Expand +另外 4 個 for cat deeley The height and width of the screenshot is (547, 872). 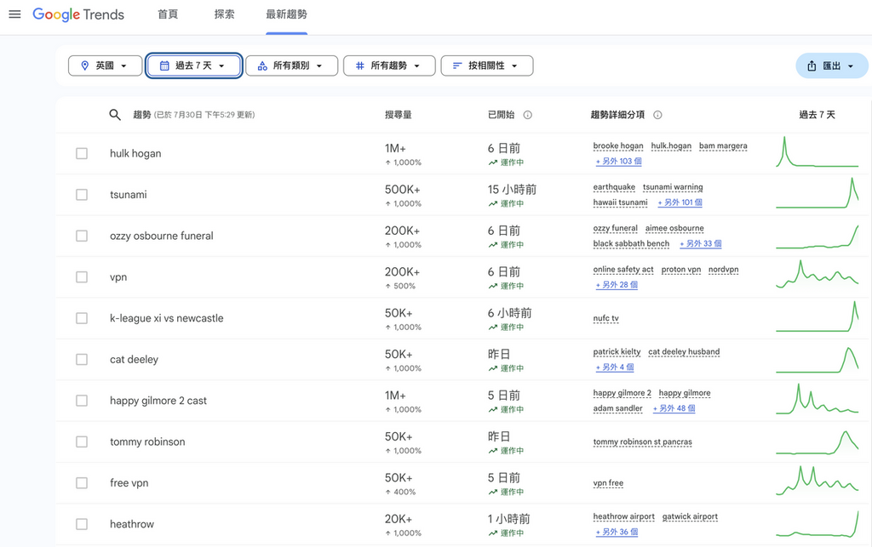pos(615,367)
